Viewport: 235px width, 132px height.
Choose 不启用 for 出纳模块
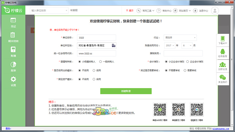(79, 70)
